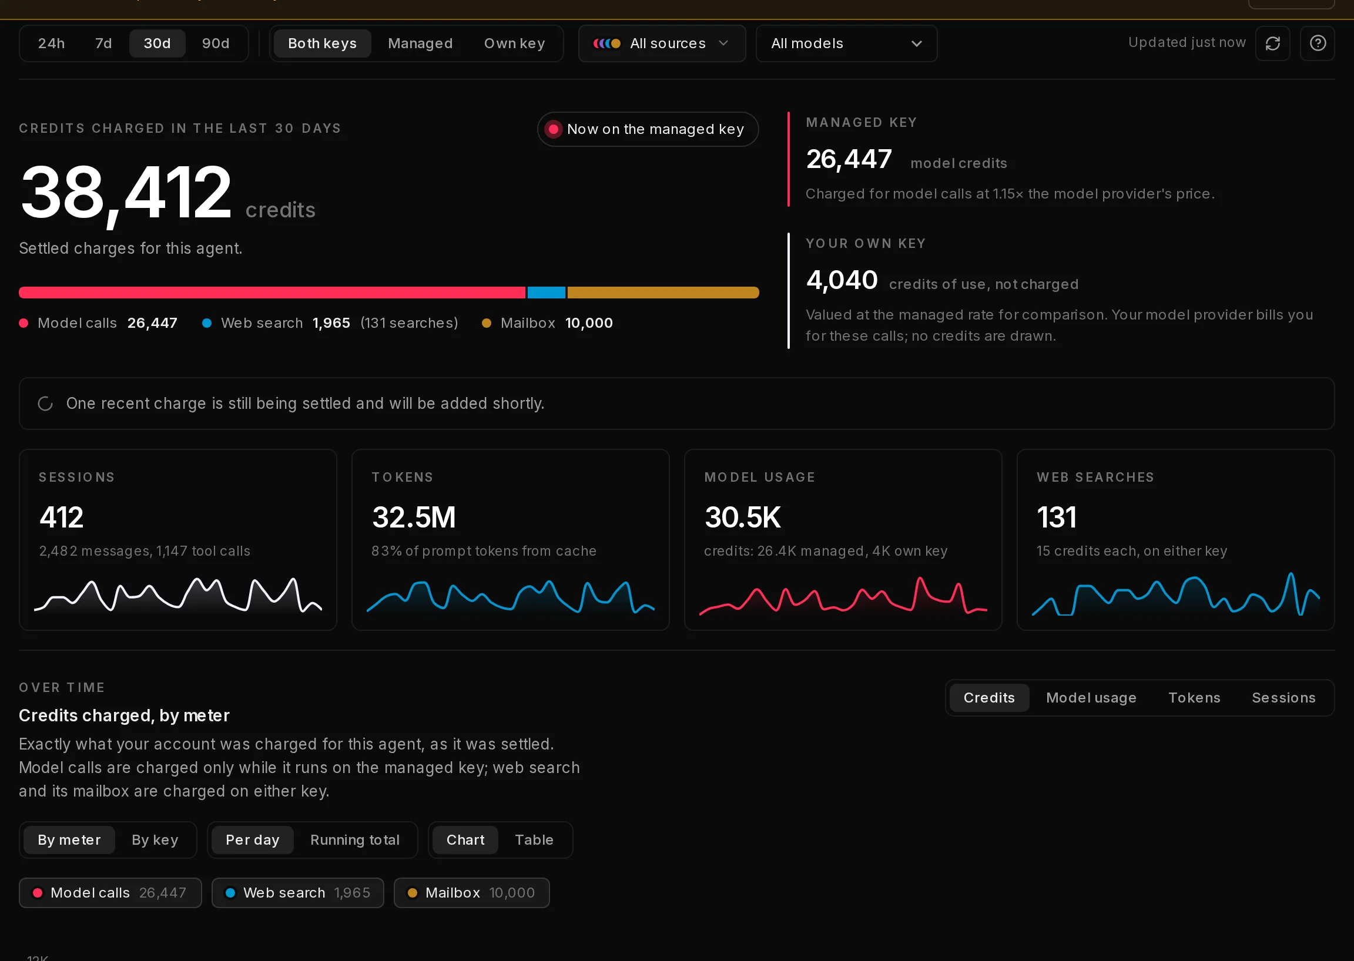The width and height of the screenshot is (1354, 961).
Task: Switch chart to Model usage tab
Action: click(x=1091, y=698)
